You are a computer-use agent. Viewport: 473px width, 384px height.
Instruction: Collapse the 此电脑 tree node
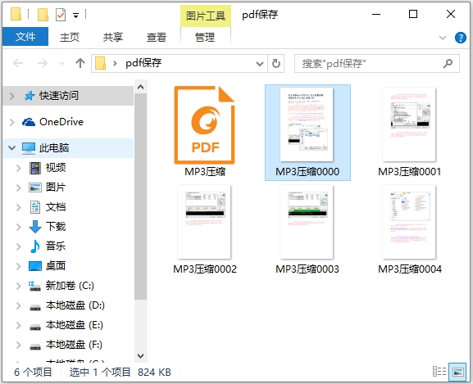point(12,148)
